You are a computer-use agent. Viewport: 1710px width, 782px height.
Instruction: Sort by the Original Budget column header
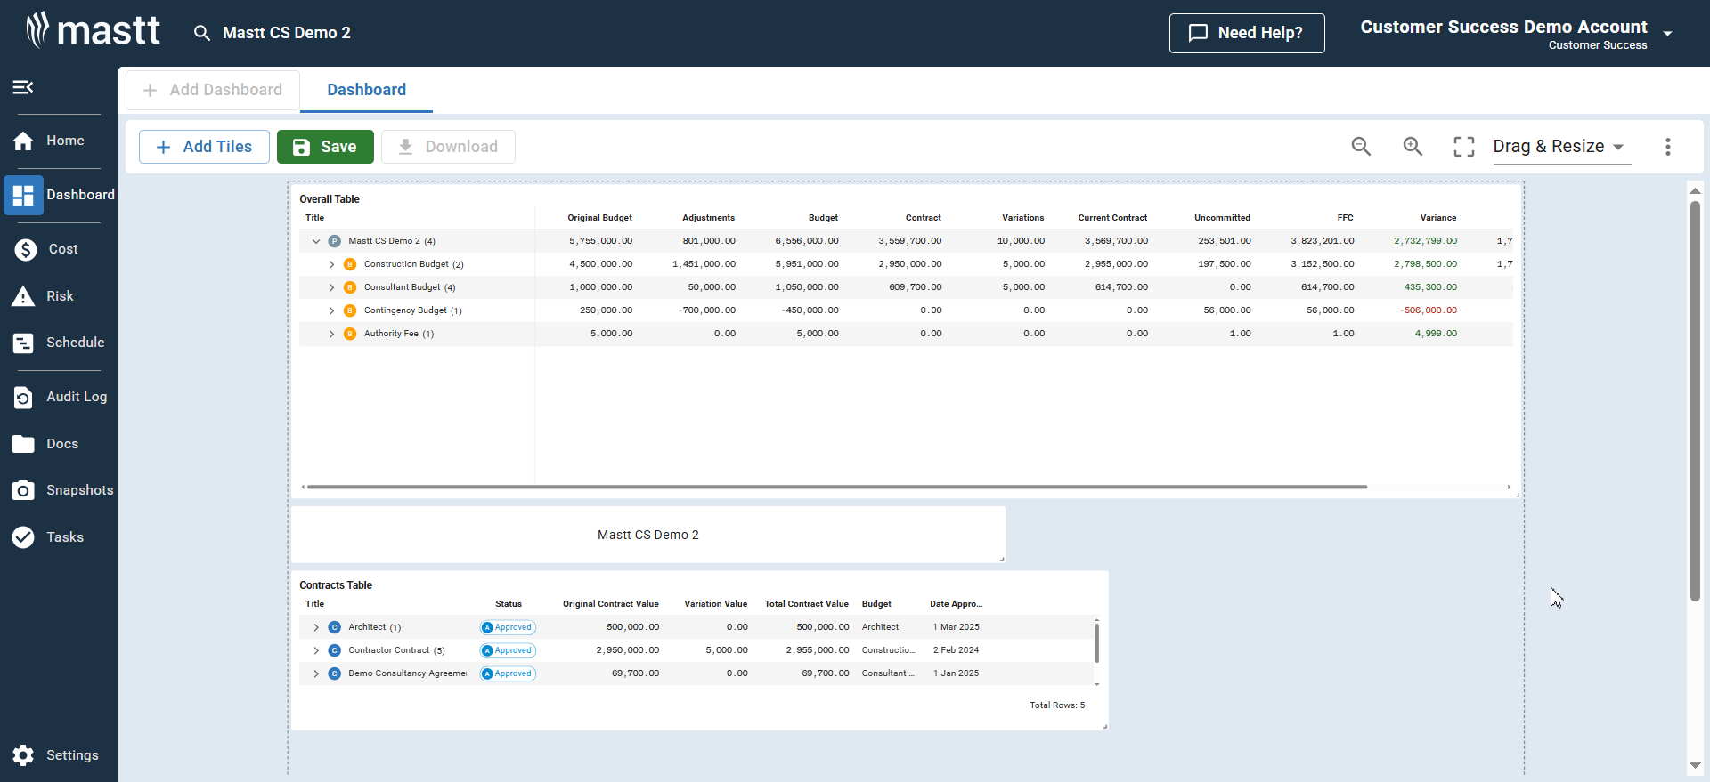599,218
